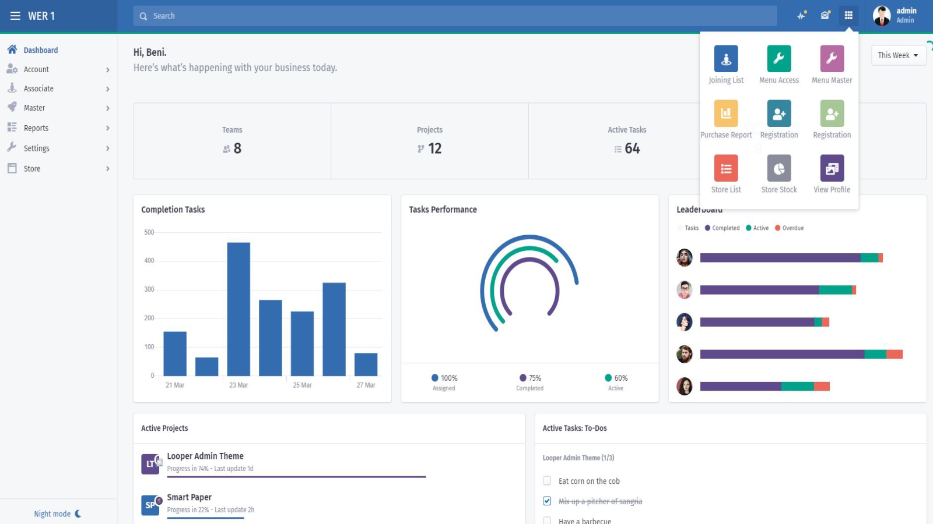Viewport: 933px width, 524px height.
Task: Open the Store List icon
Action: (x=726, y=168)
